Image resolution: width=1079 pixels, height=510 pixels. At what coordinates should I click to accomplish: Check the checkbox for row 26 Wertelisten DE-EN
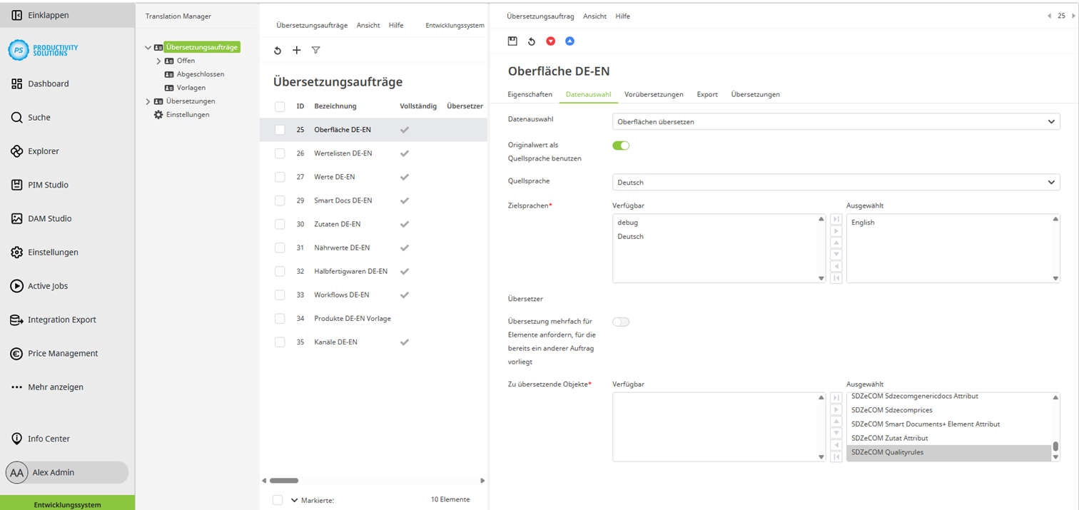click(279, 153)
